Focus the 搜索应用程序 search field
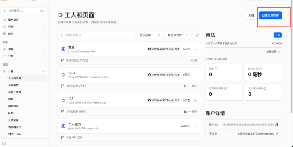This screenshot has width=293, height=147. pyautogui.click(x=96, y=35)
